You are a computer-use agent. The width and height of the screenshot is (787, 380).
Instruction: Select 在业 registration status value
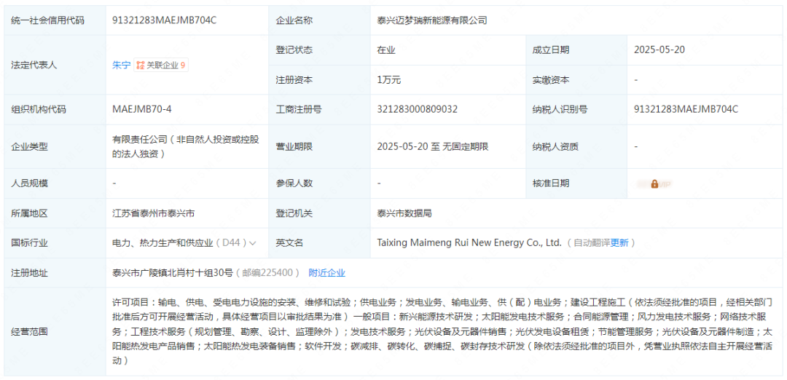386,50
